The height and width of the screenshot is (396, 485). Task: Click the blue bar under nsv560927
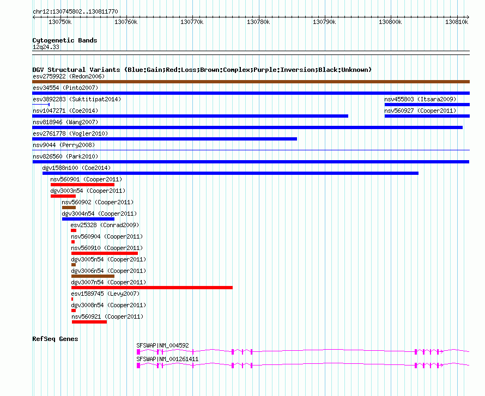click(x=427, y=116)
